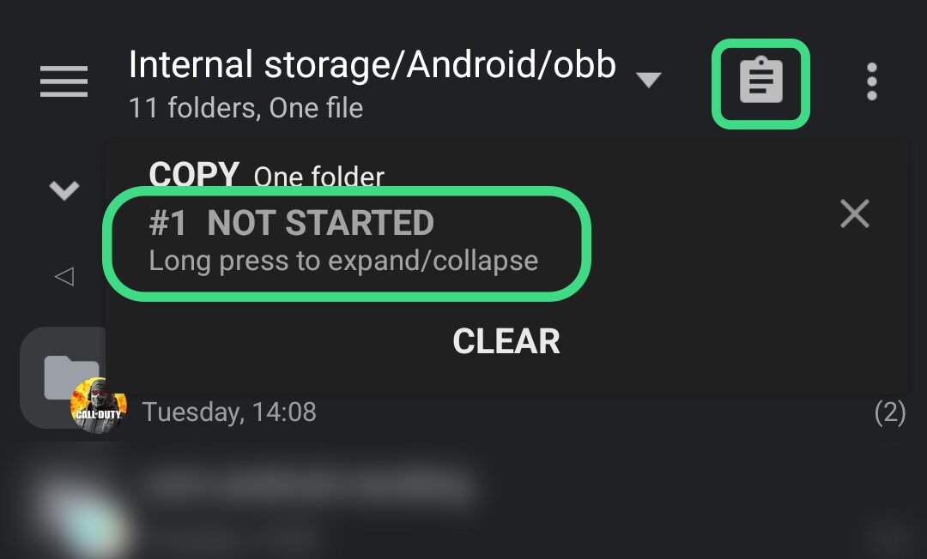Tap the Call of Duty badge icon
Viewport: 927px width, 559px height.
[98, 406]
